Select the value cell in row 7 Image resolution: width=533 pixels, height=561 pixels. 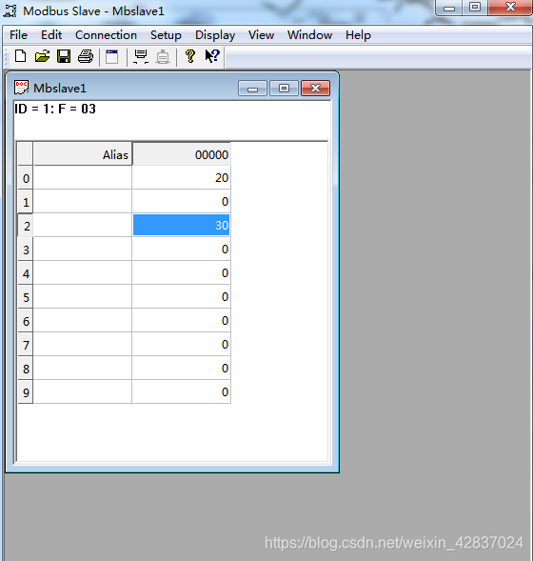click(x=181, y=344)
